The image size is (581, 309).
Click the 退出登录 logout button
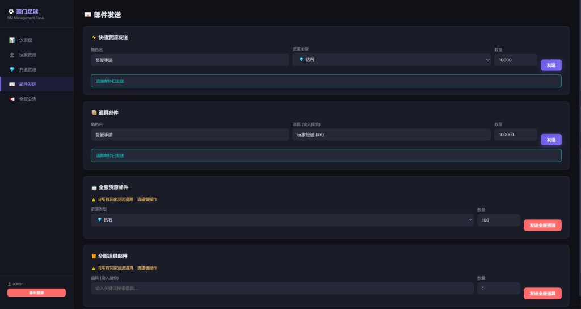pos(36,293)
